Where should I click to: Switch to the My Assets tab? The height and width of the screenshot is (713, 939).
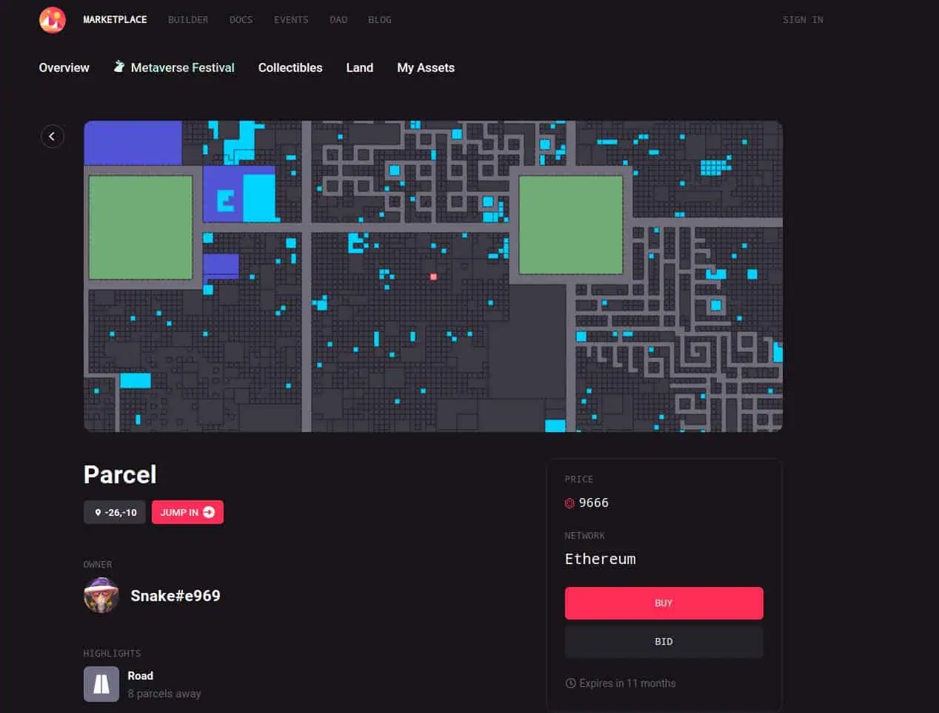click(426, 67)
